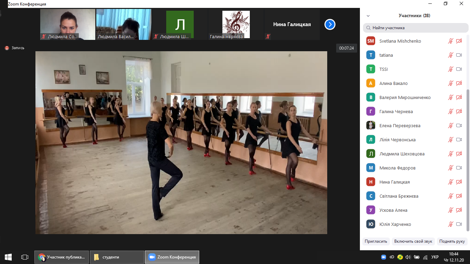Click Елена Переверзева's profile photo avatar
470x264 pixels.
371,126
